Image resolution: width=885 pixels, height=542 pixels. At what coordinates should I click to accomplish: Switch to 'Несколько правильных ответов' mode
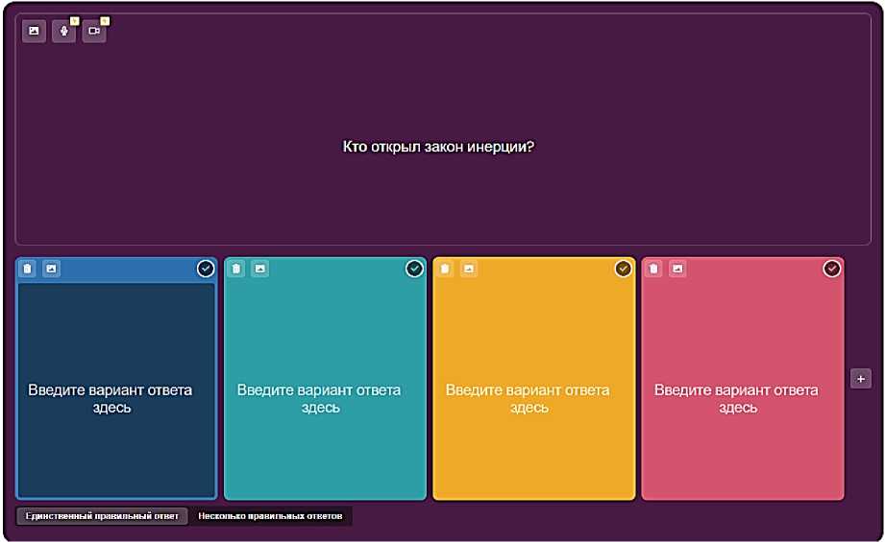pos(270,516)
